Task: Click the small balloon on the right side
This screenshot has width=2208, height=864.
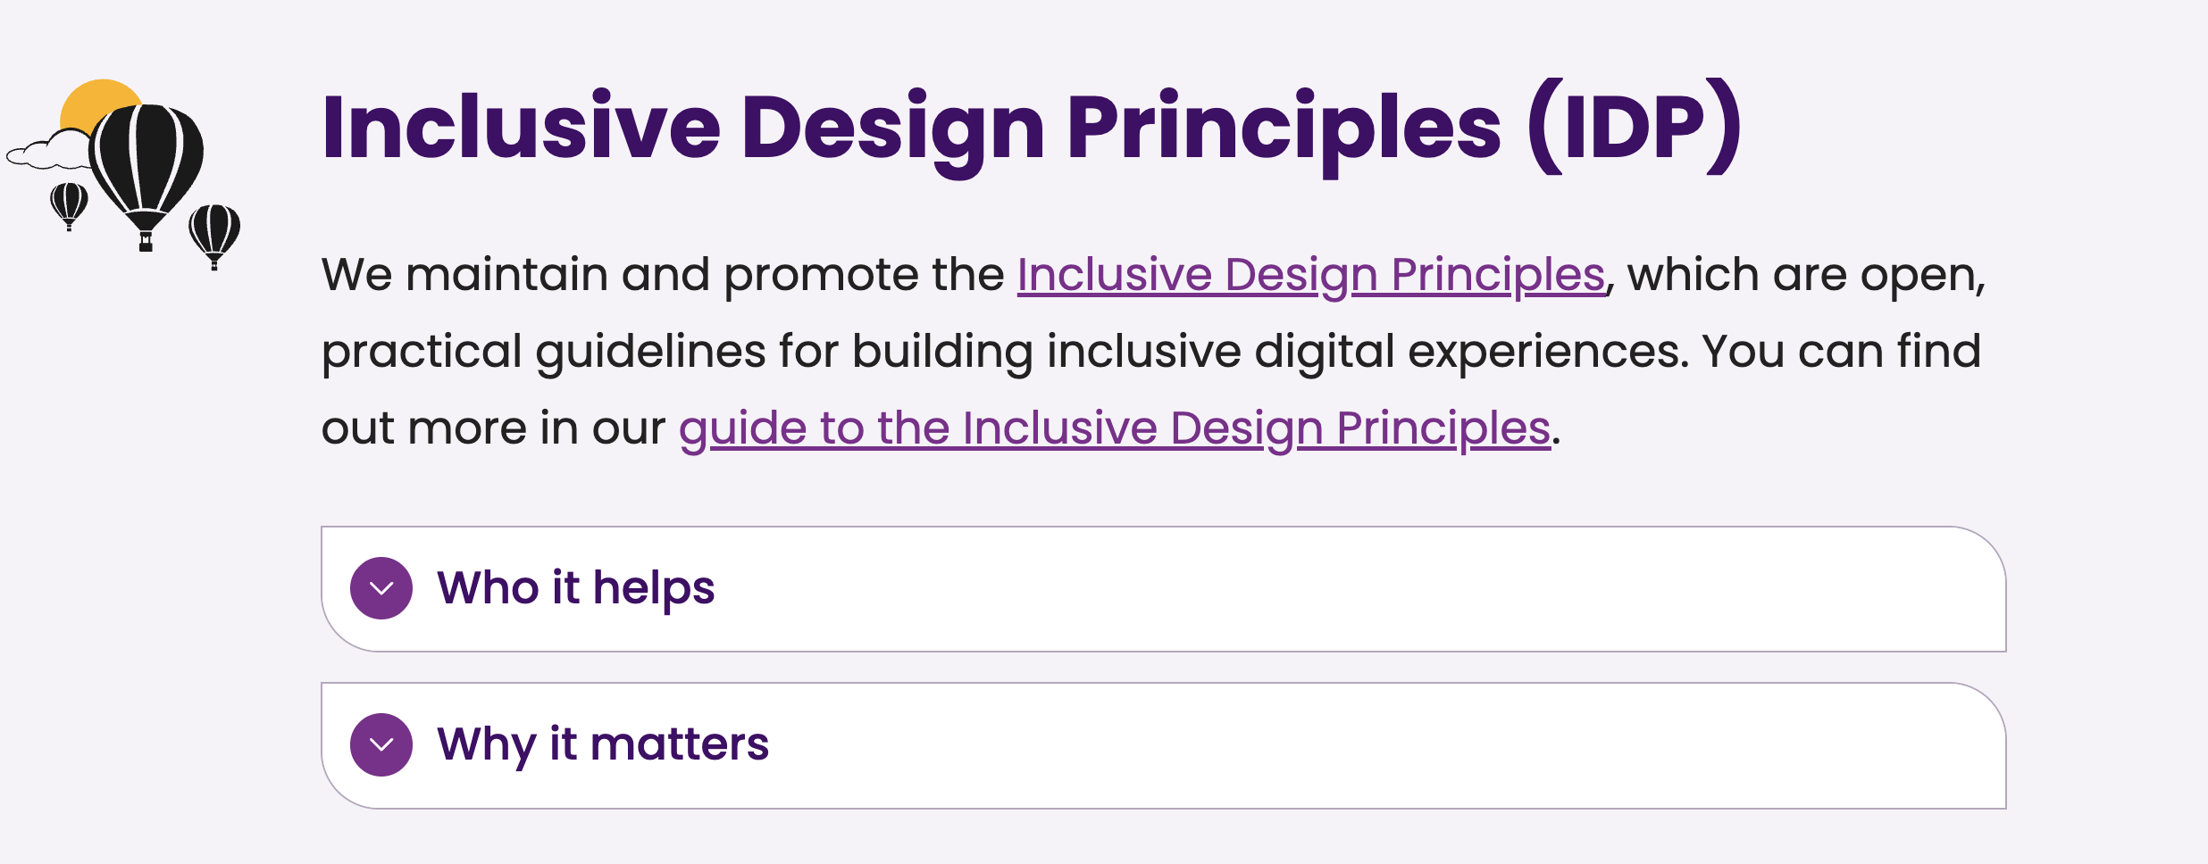Action: click(214, 228)
